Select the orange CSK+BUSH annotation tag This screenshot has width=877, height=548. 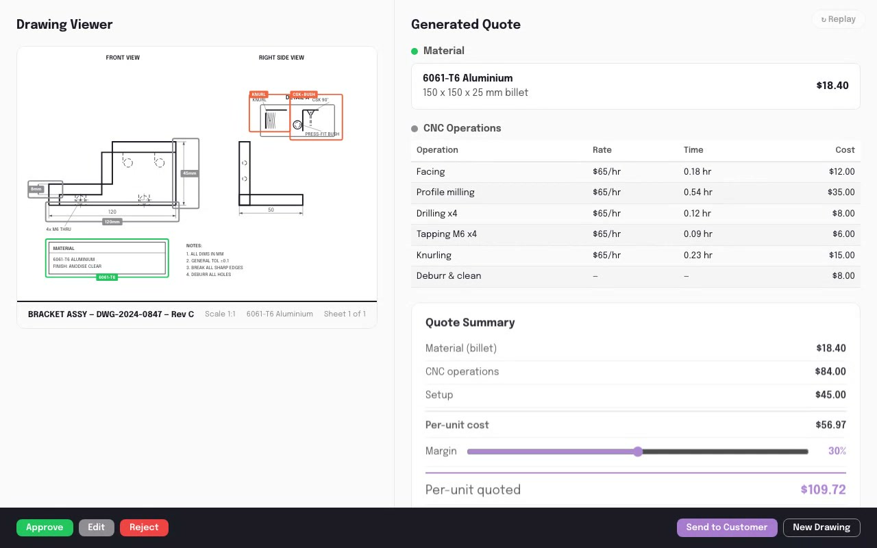[304, 95]
